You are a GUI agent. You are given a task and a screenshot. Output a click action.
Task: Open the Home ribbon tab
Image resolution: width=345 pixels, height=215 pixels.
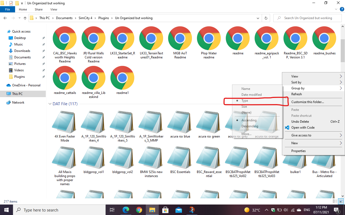pos(23,9)
